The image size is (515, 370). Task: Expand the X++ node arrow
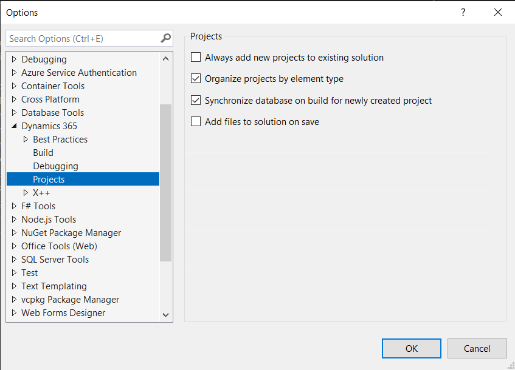tap(26, 193)
